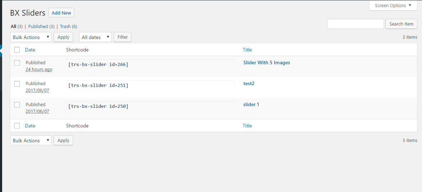Open the bottom Bulk Actions dropdown
422x192 pixels.
point(31,141)
